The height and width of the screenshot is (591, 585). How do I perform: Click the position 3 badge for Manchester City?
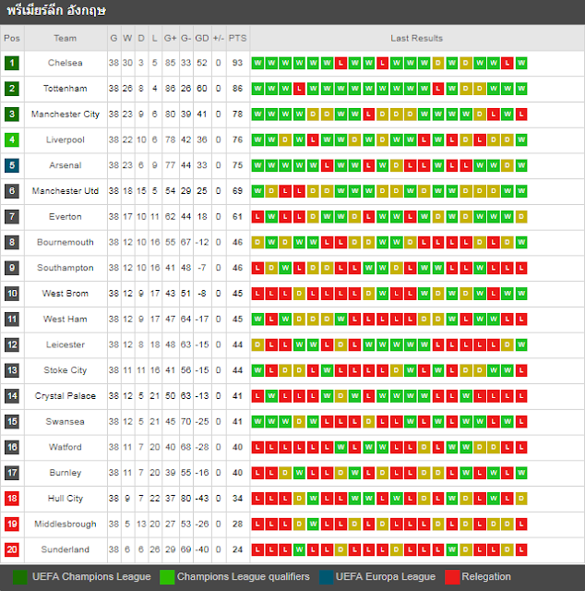[12, 115]
